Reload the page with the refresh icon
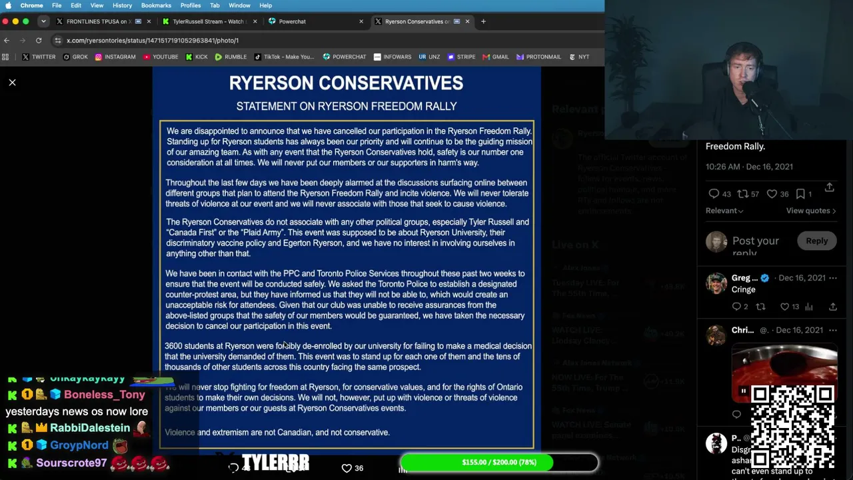The height and width of the screenshot is (480, 853). (x=39, y=40)
